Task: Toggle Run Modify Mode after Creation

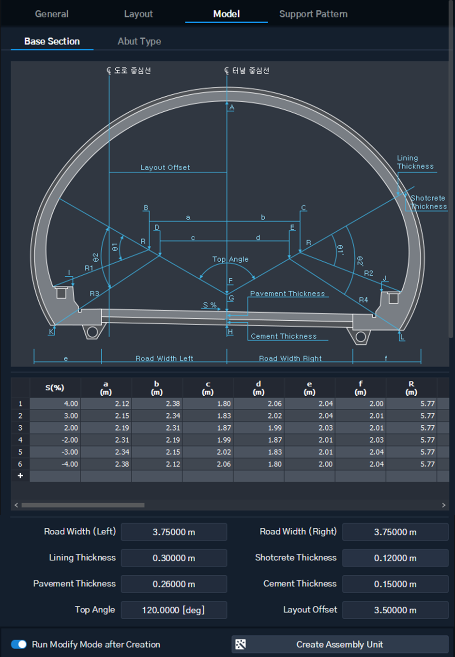Action: (x=19, y=644)
